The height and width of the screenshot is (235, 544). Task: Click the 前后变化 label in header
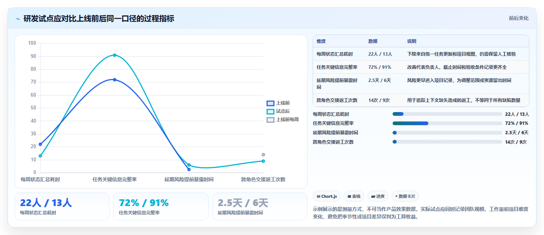[x=518, y=18]
